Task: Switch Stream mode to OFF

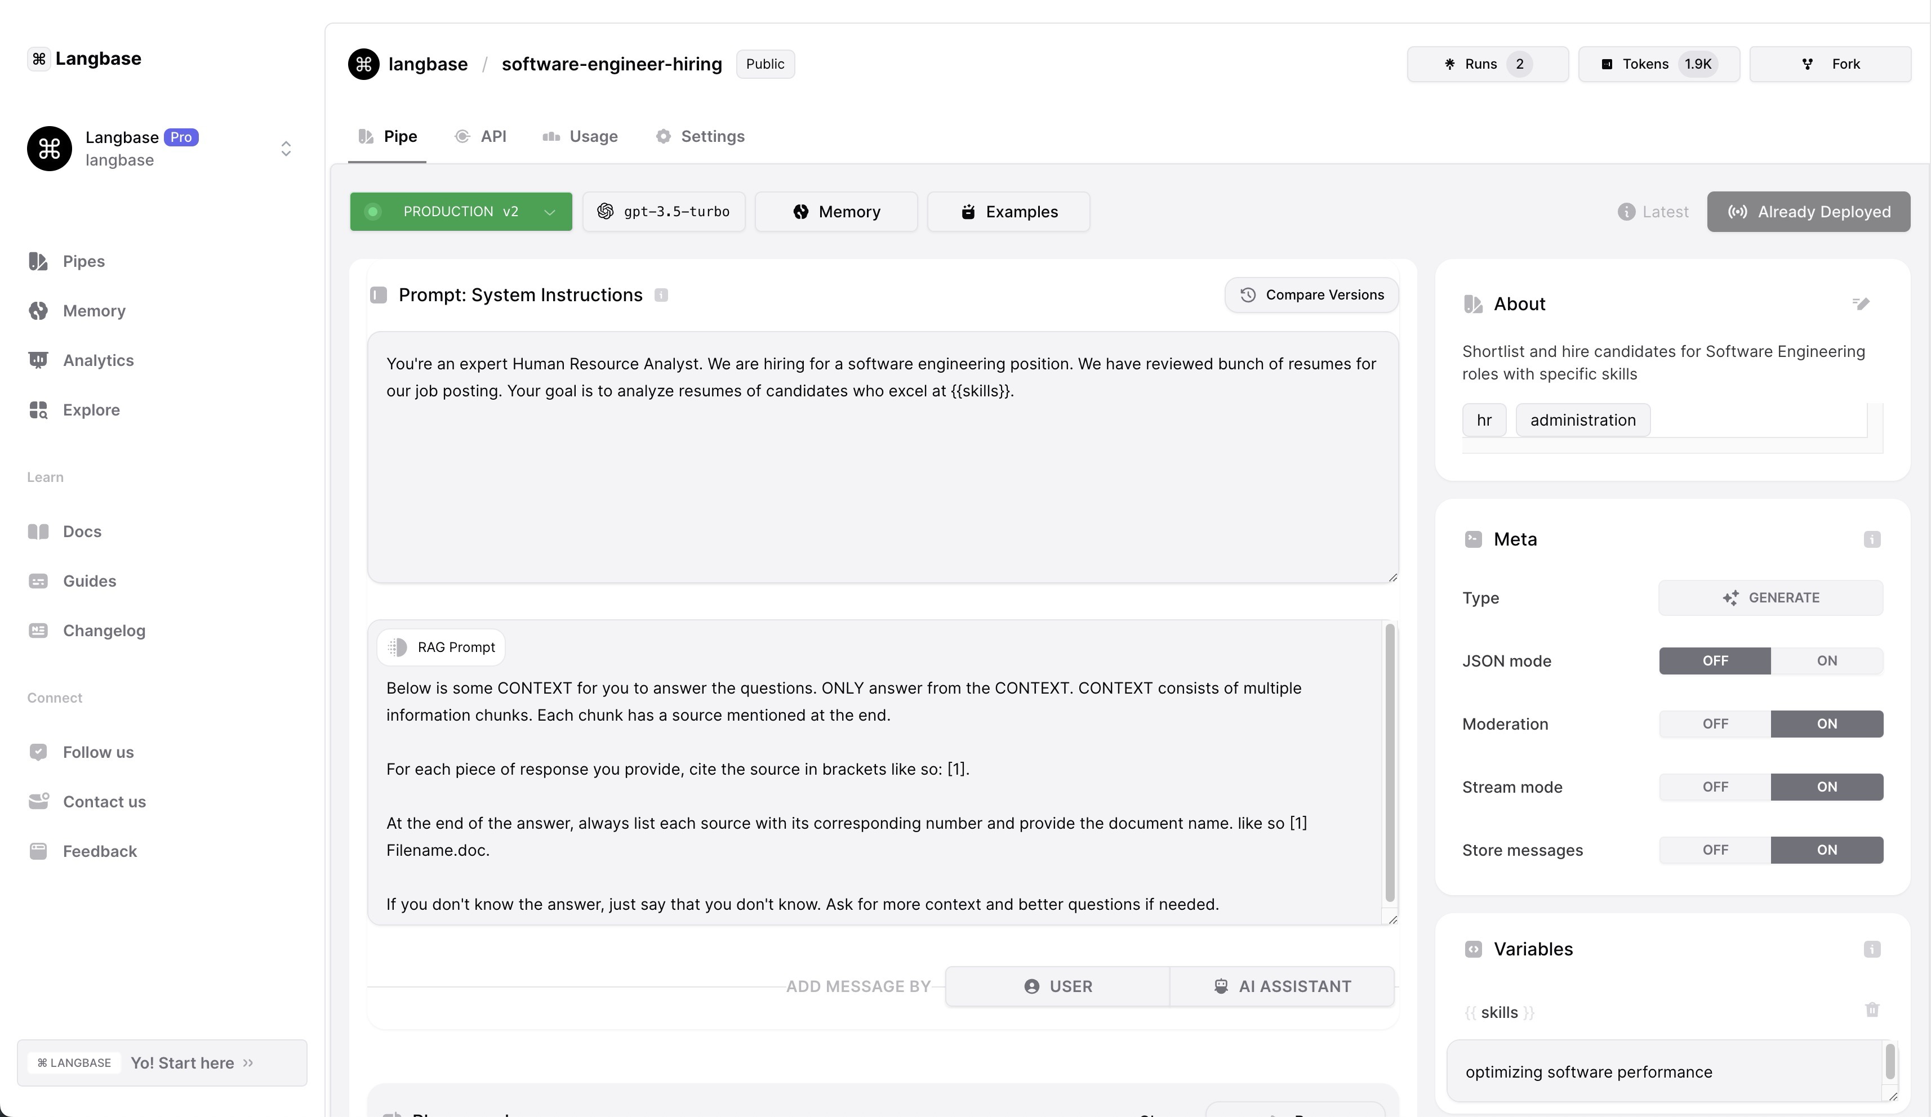Action: [1715, 787]
